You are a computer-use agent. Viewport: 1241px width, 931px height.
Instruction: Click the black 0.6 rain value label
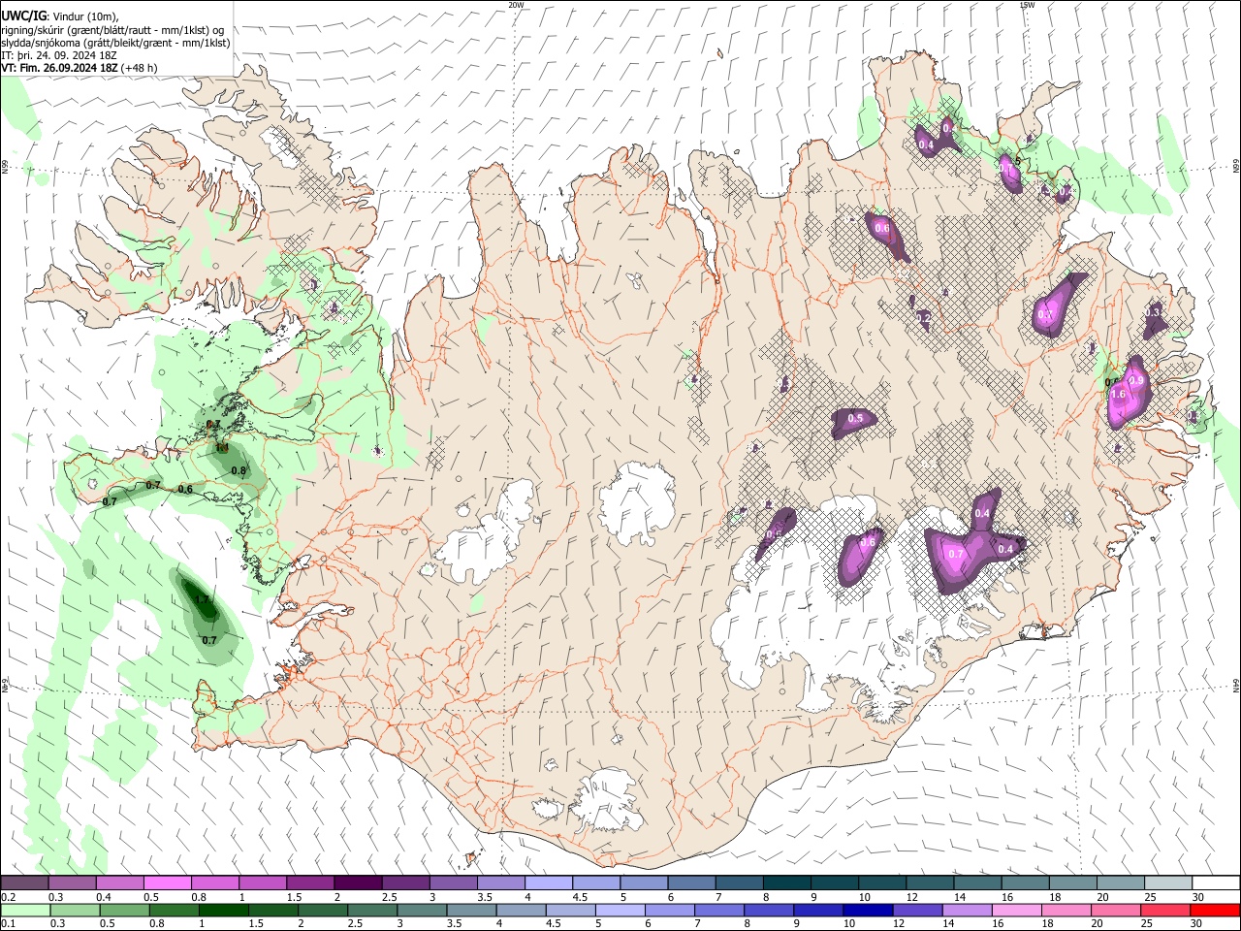pyautogui.click(x=185, y=489)
